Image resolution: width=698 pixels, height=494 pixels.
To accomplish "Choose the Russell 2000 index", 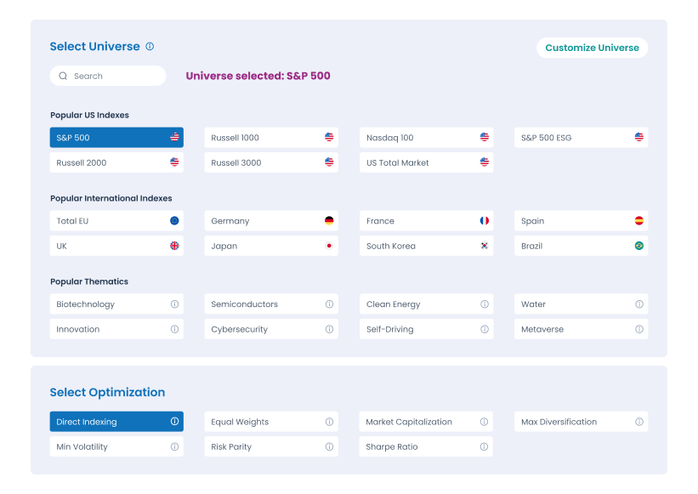I will (116, 162).
